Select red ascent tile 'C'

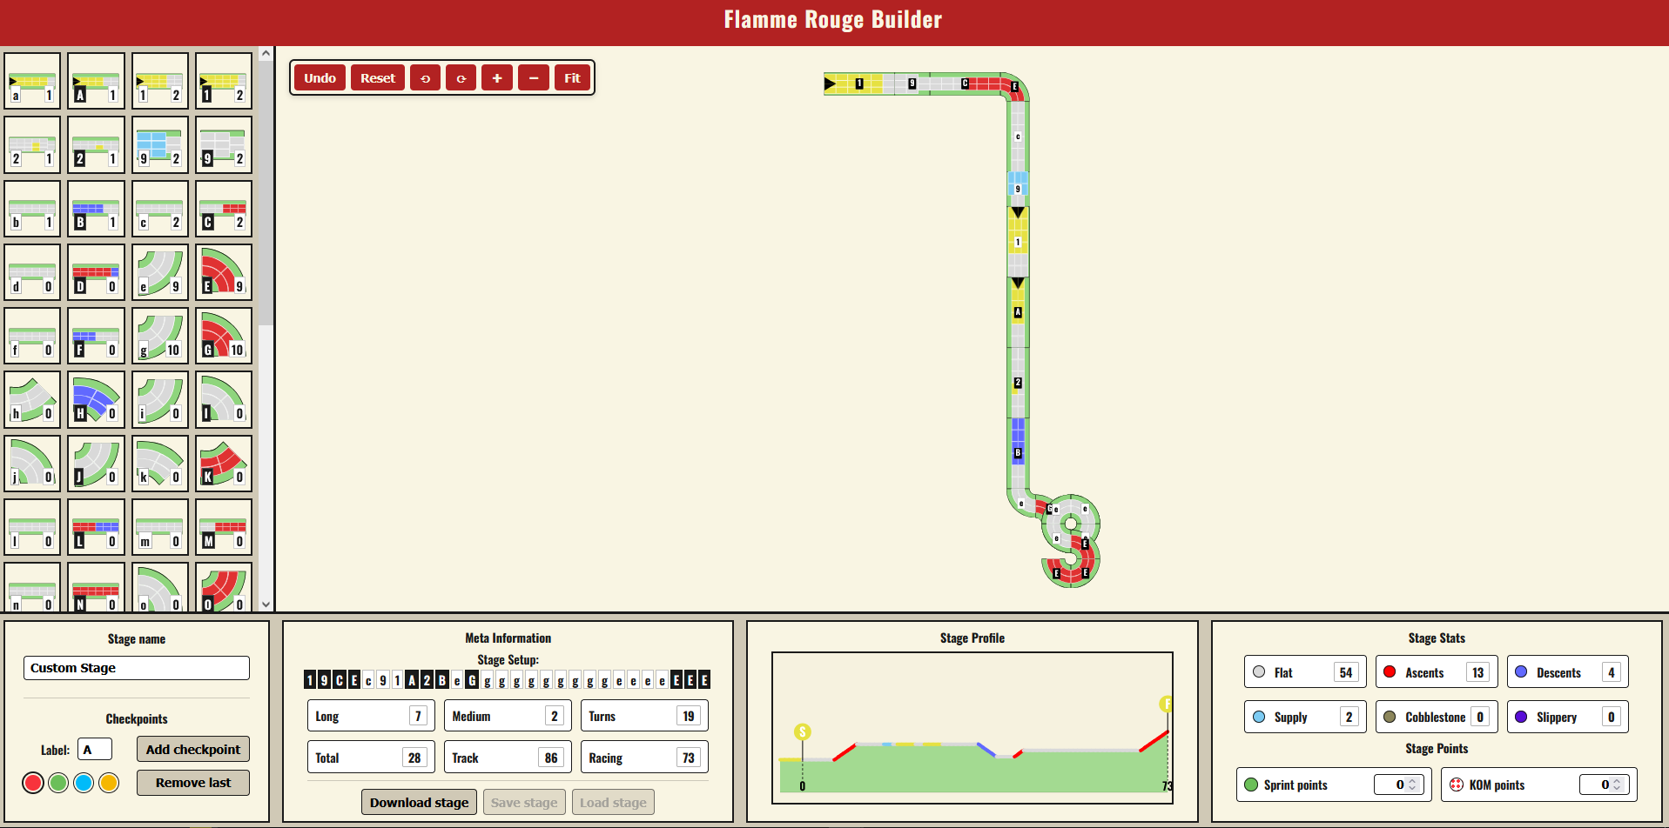pos(224,208)
